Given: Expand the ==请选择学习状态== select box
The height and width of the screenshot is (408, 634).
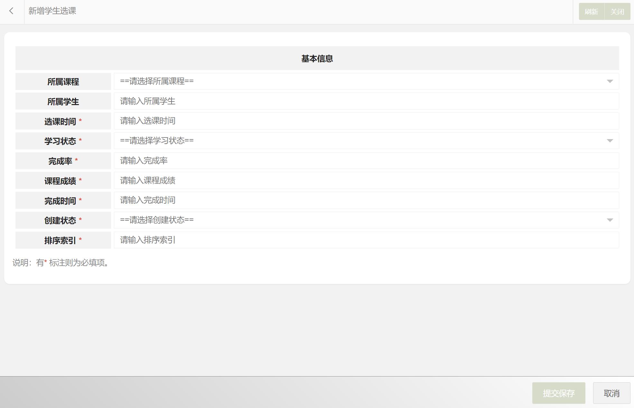Looking at the screenshot, I should (354, 141).
